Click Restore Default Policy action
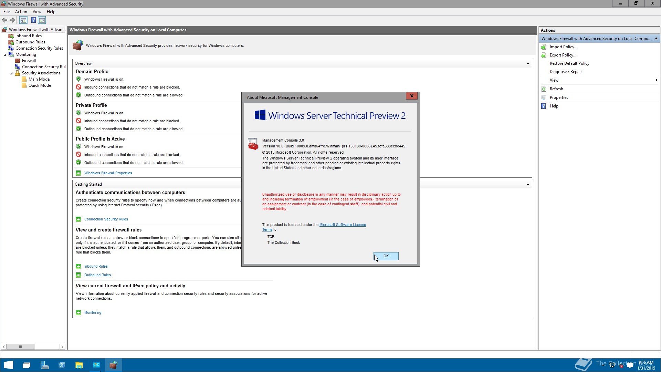The height and width of the screenshot is (372, 661). pyautogui.click(x=569, y=63)
